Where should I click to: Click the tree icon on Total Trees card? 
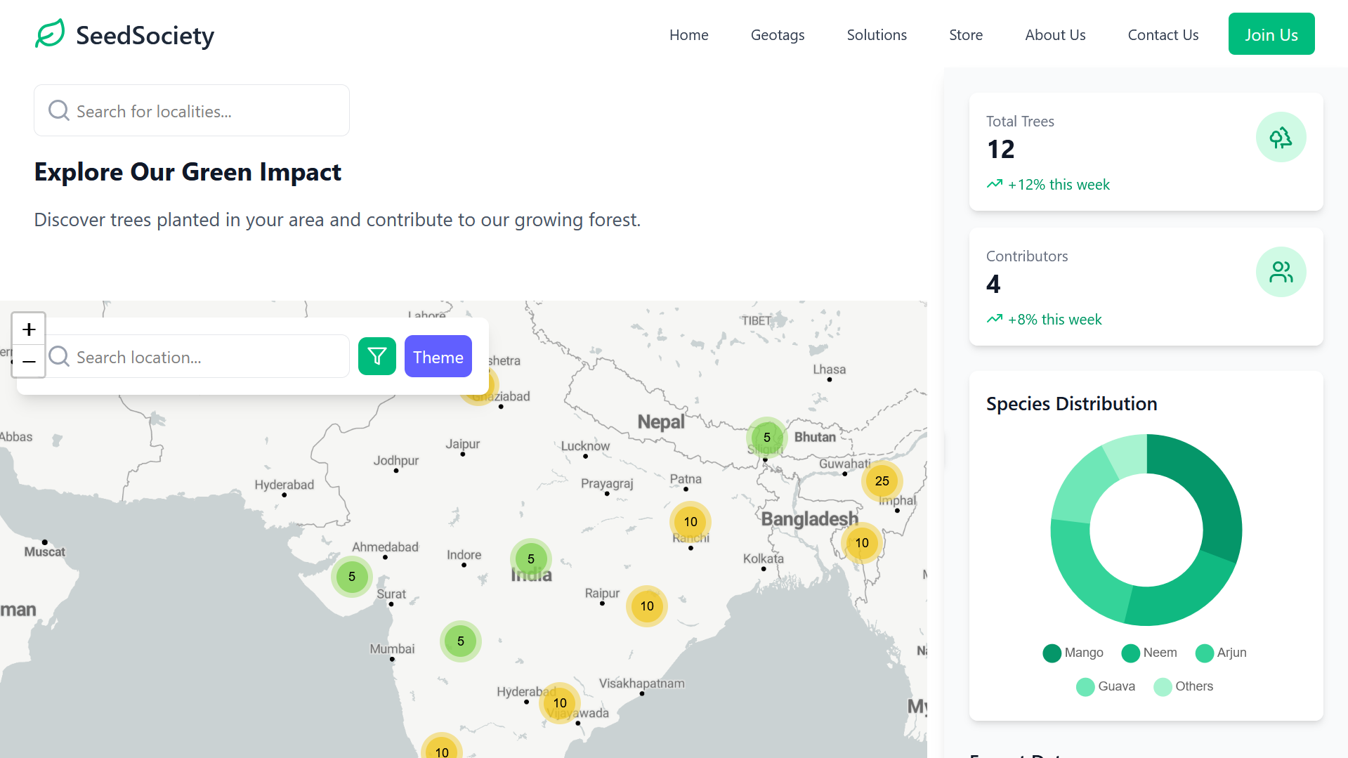click(1281, 136)
